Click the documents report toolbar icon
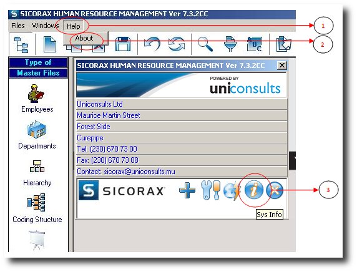Viewport: 357px width, 272px height. [x=284, y=44]
